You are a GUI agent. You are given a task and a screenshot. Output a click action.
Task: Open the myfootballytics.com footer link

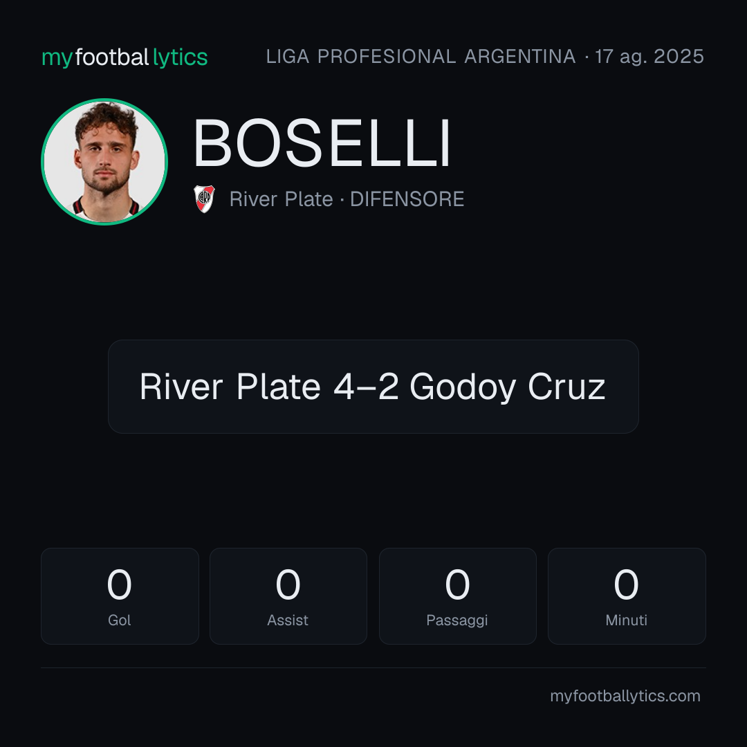(x=625, y=696)
